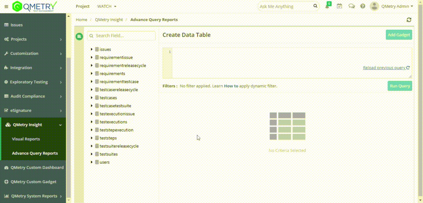The image size is (423, 203).
Task: Open QMetry Custom Dashboard
Action: point(33,167)
